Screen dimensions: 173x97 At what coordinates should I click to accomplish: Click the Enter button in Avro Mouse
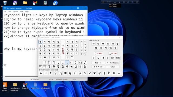coord(113,67)
